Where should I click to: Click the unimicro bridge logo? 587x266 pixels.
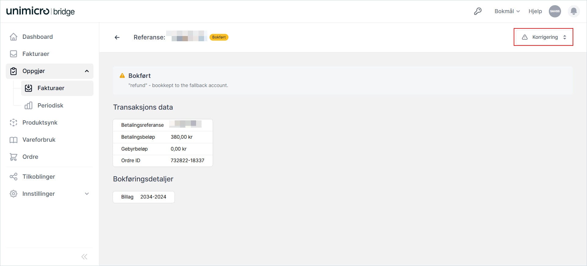coord(40,11)
